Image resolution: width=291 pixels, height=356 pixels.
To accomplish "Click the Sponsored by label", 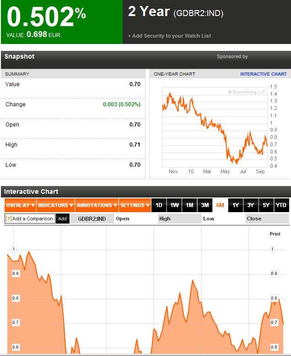I will (232, 56).
